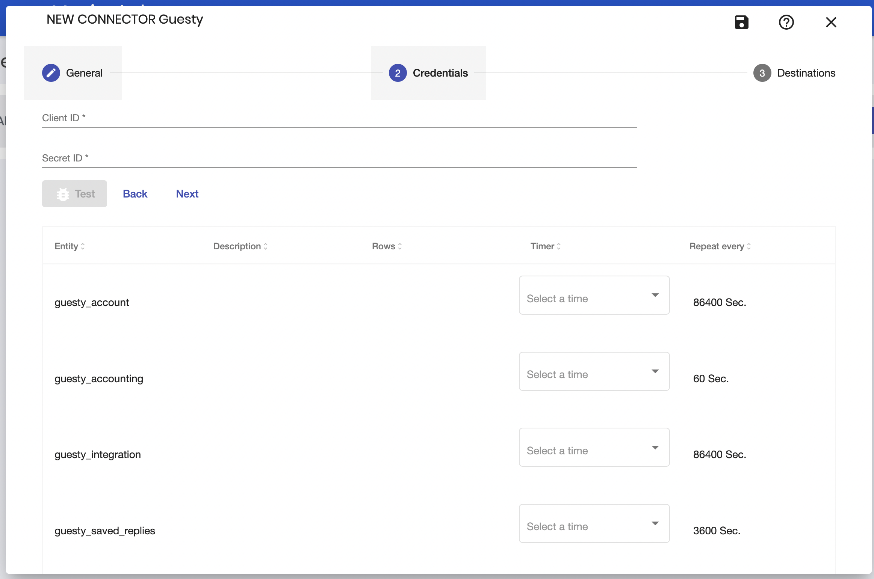Click the save connector disk icon

point(741,22)
